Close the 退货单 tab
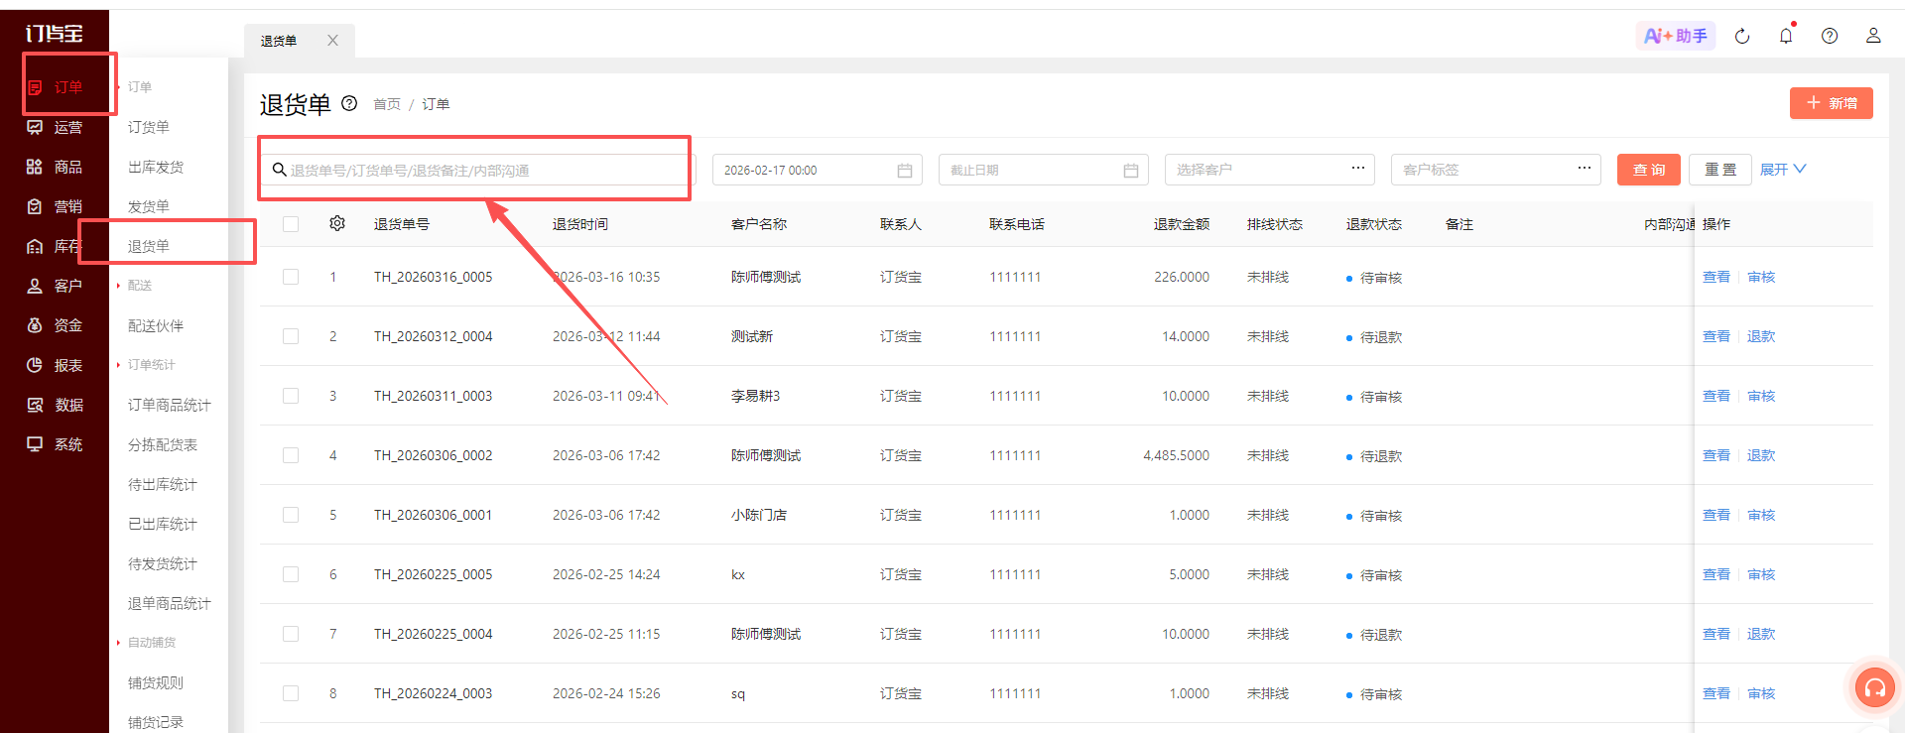Screen dimensions: 1905x733 coord(332,41)
